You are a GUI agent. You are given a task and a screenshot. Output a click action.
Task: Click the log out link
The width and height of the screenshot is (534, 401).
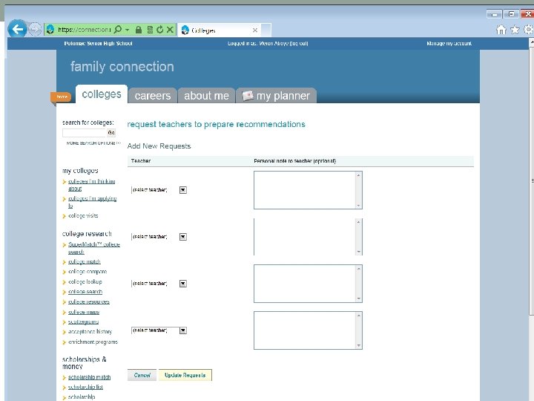pos(300,43)
